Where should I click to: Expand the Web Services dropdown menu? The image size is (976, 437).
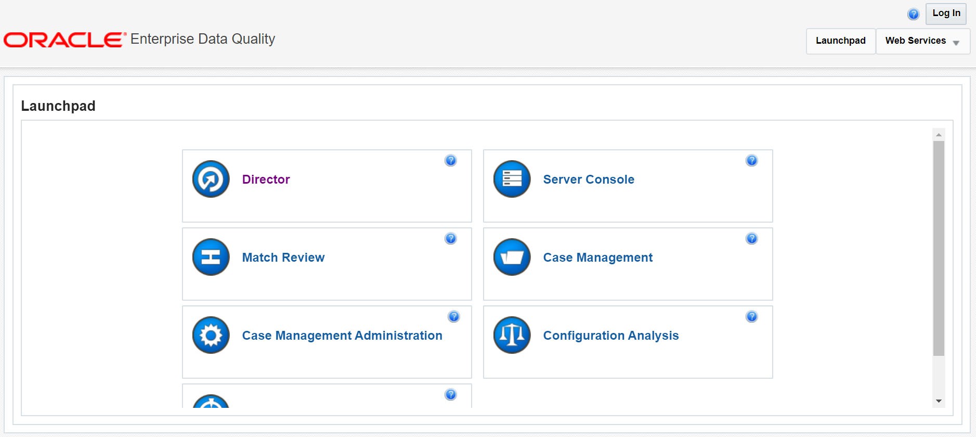click(923, 41)
